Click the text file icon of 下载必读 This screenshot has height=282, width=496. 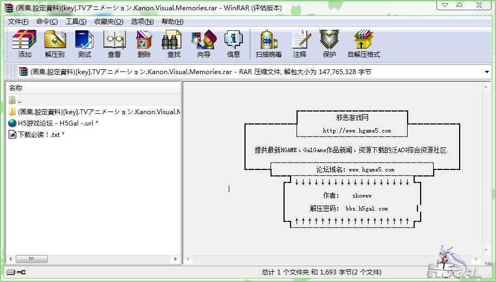click(x=12, y=134)
